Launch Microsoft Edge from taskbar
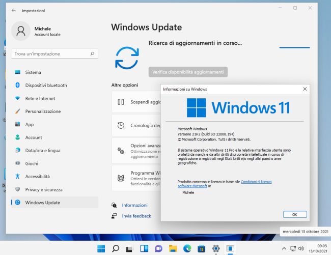331x255 pixels. point(187,248)
